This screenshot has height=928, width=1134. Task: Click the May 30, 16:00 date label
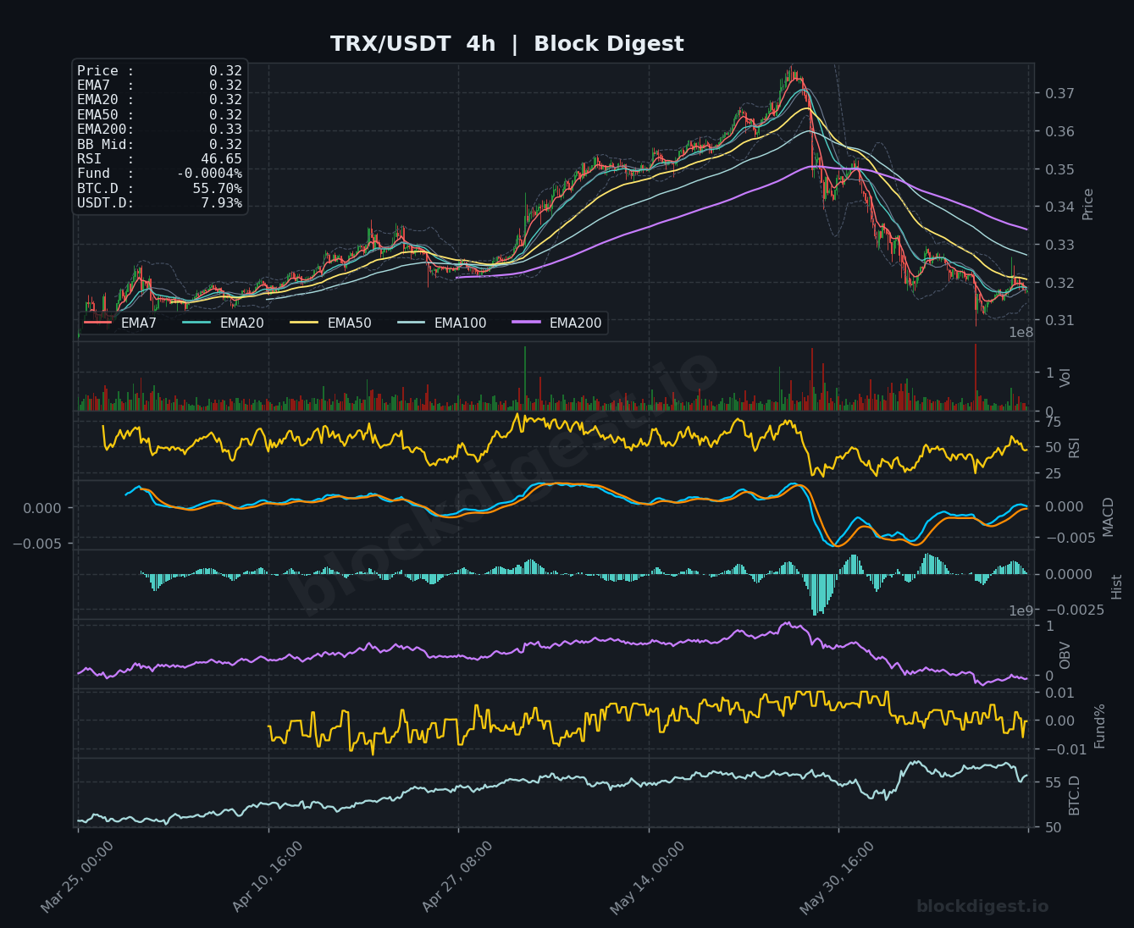(837, 877)
